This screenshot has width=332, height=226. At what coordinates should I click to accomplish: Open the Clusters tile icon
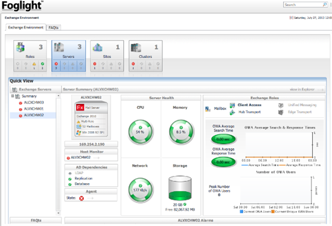coord(136,48)
